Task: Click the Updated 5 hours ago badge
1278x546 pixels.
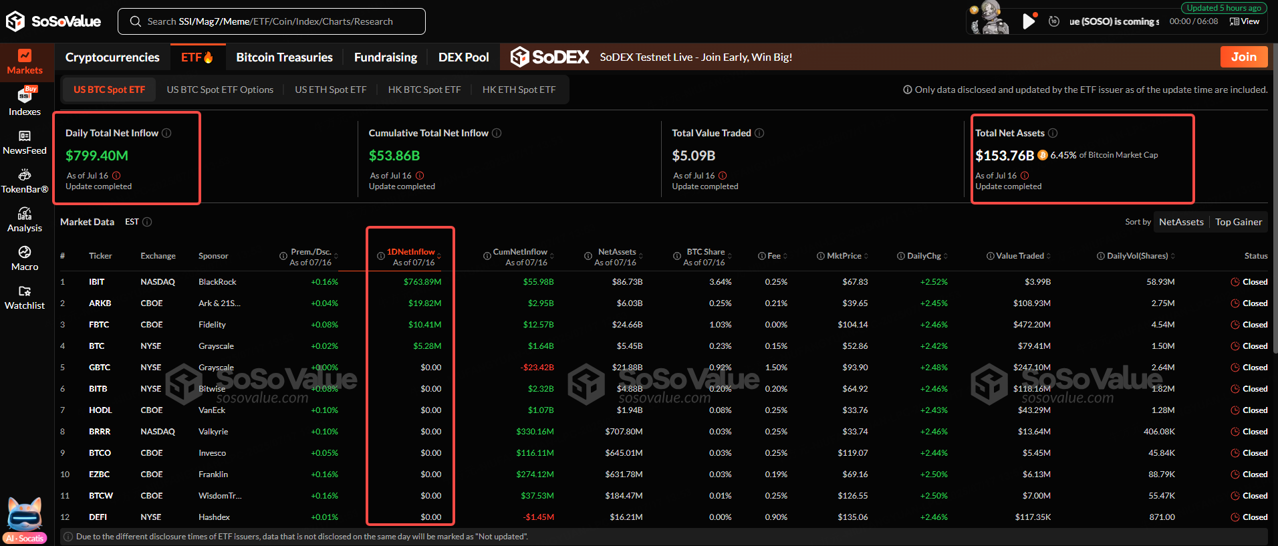Action: pyautogui.click(x=1225, y=8)
